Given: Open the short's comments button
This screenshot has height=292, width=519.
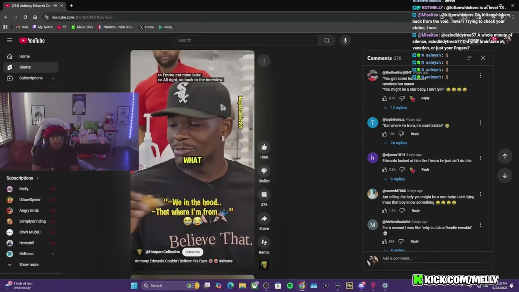Looking at the screenshot, I should pyautogui.click(x=264, y=195).
